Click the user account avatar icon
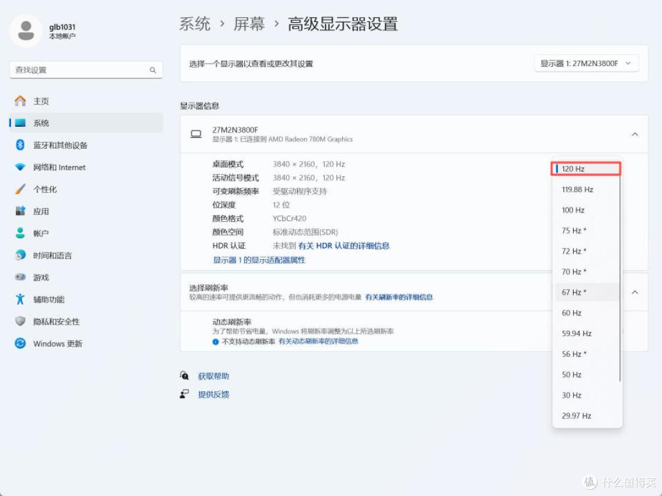Screen dimensions: 662x496 pyautogui.click(x=26, y=31)
